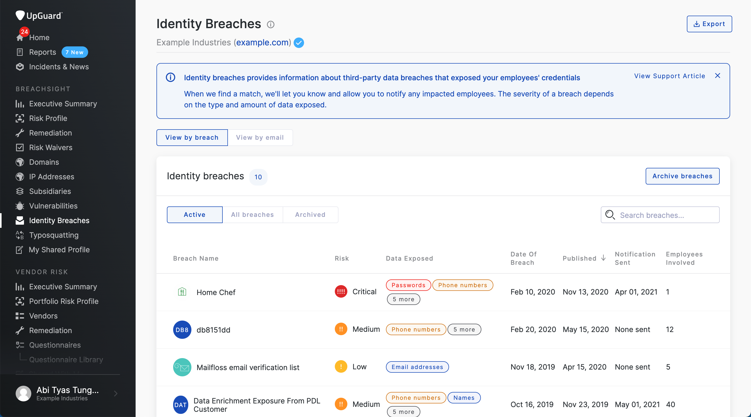Expand user account menu chevron
Image resolution: width=751 pixels, height=417 pixels.
[x=116, y=394]
